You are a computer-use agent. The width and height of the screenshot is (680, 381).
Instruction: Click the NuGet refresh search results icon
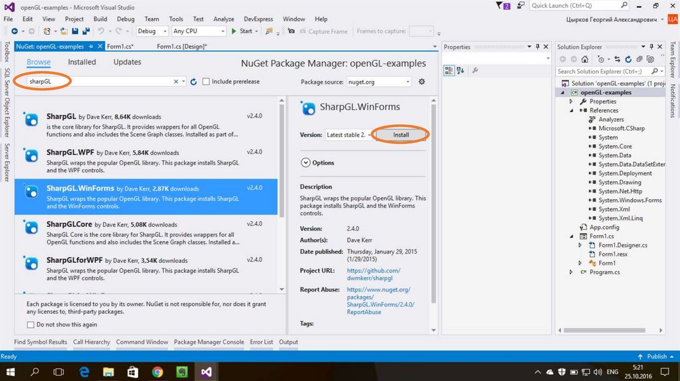coord(193,82)
